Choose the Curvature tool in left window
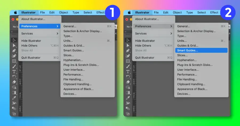The width and height of the screenshot is (240, 126). (x=14, y=56)
